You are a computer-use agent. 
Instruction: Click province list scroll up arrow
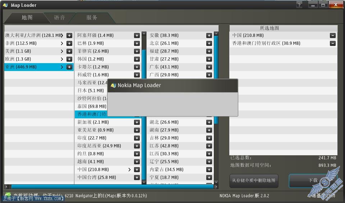(x=216, y=34)
